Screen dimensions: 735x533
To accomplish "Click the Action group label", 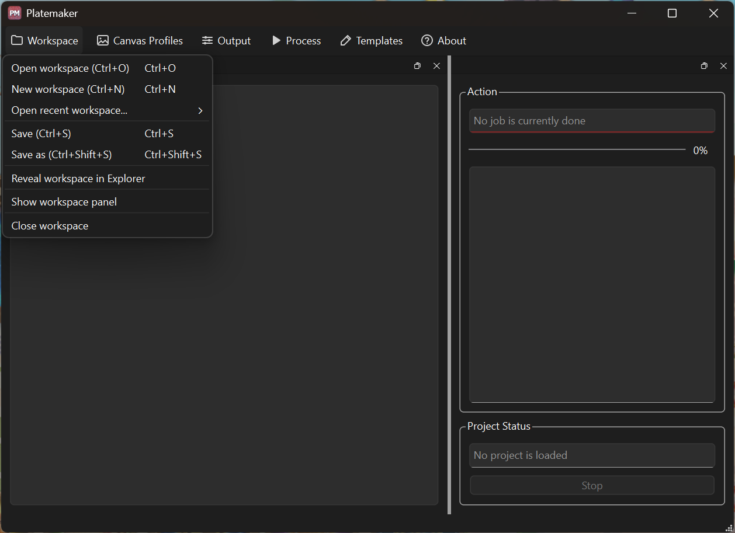I will point(482,92).
